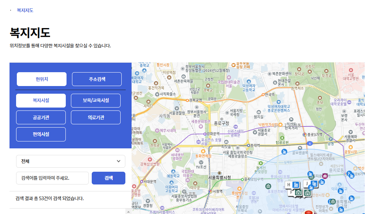Screen dimensions: 379x214
Task: Click the 경복궁 palace icon on map
Action: pyautogui.click(x=208, y=86)
